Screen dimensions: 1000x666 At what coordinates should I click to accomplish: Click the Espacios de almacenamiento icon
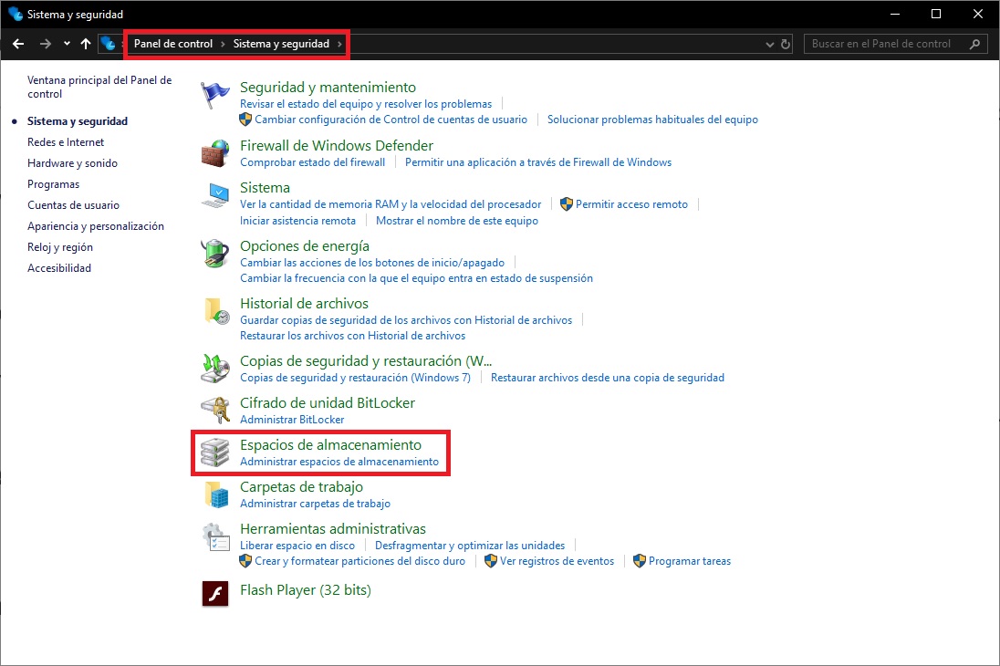click(215, 453)
